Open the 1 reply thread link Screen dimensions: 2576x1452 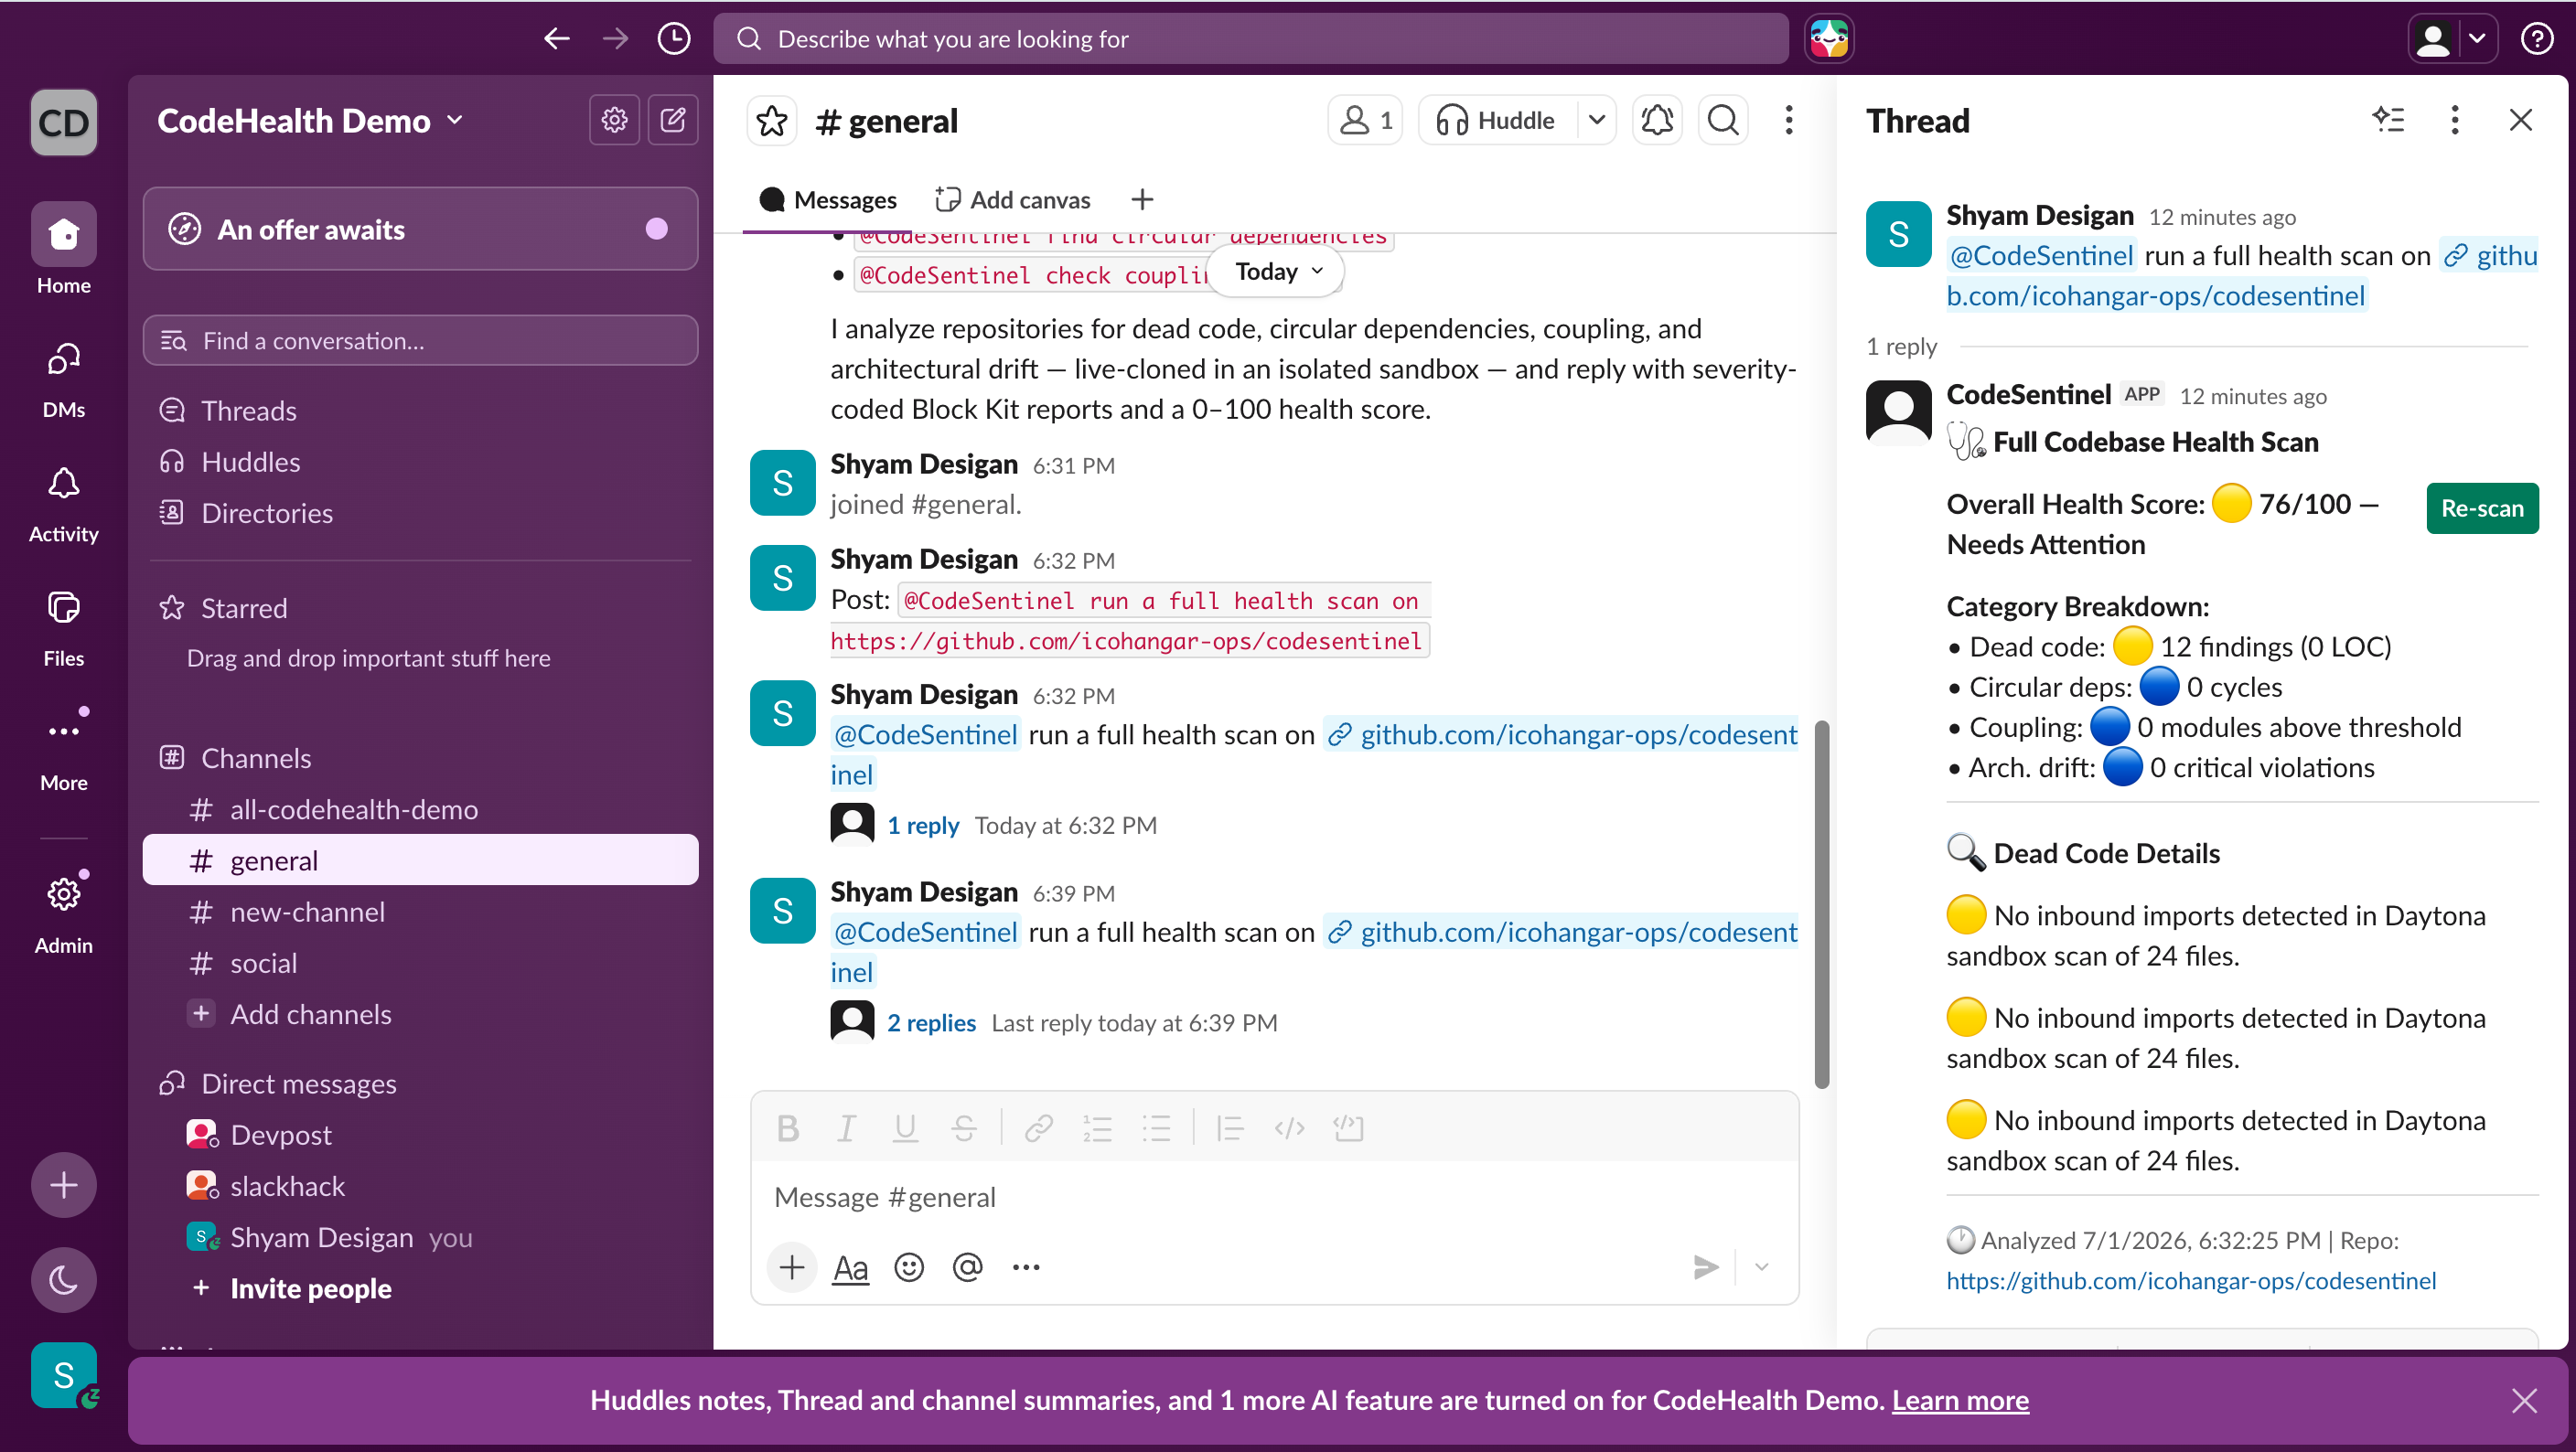click(923, 826)
